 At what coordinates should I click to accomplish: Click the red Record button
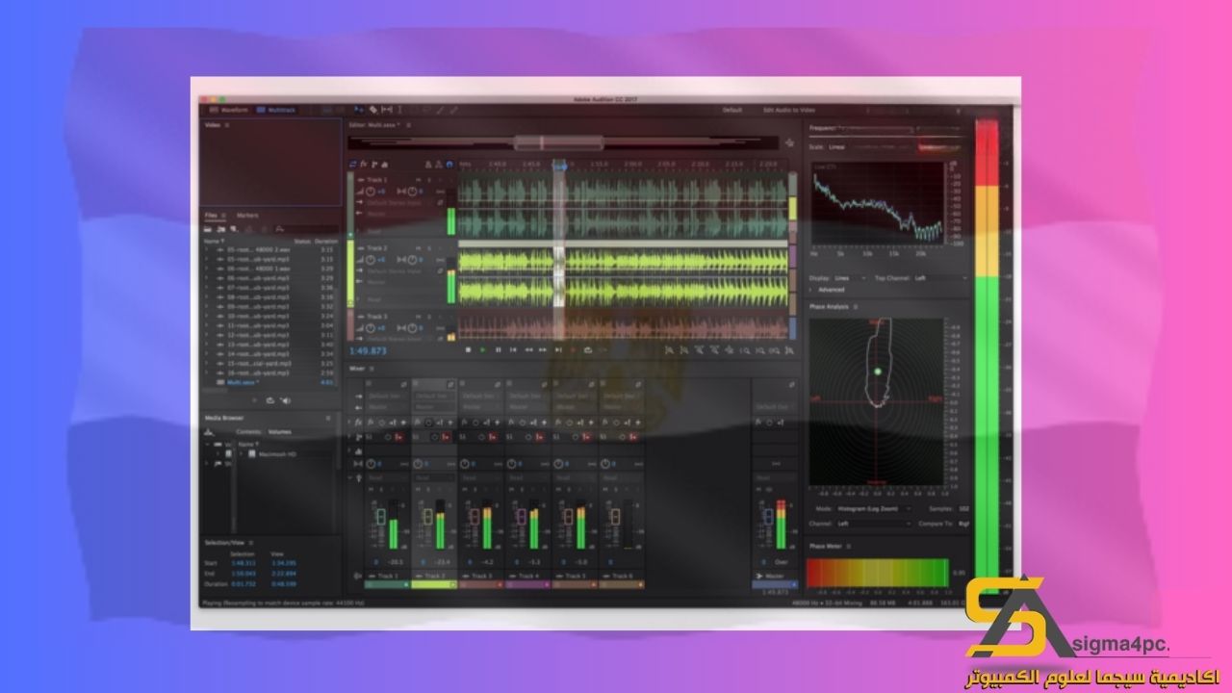coord(574,349)
